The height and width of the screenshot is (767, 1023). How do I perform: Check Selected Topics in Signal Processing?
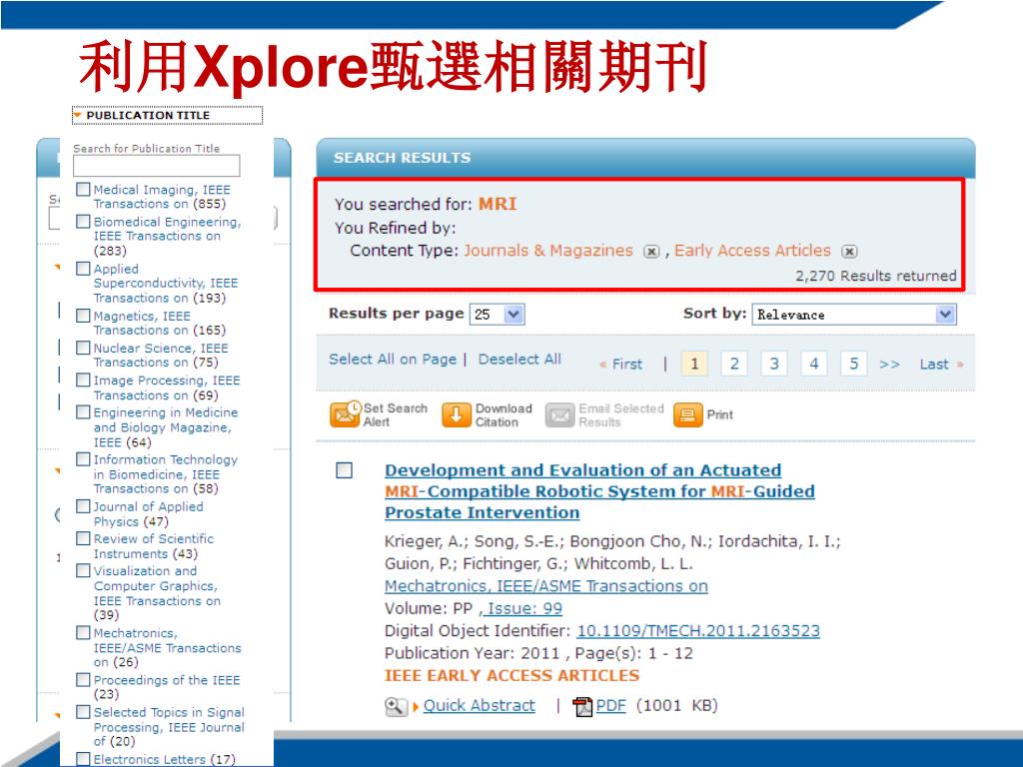coord(83,711)
